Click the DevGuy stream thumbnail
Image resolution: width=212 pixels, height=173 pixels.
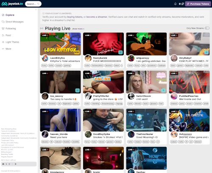pyautogui.click(x=146, y=158)
